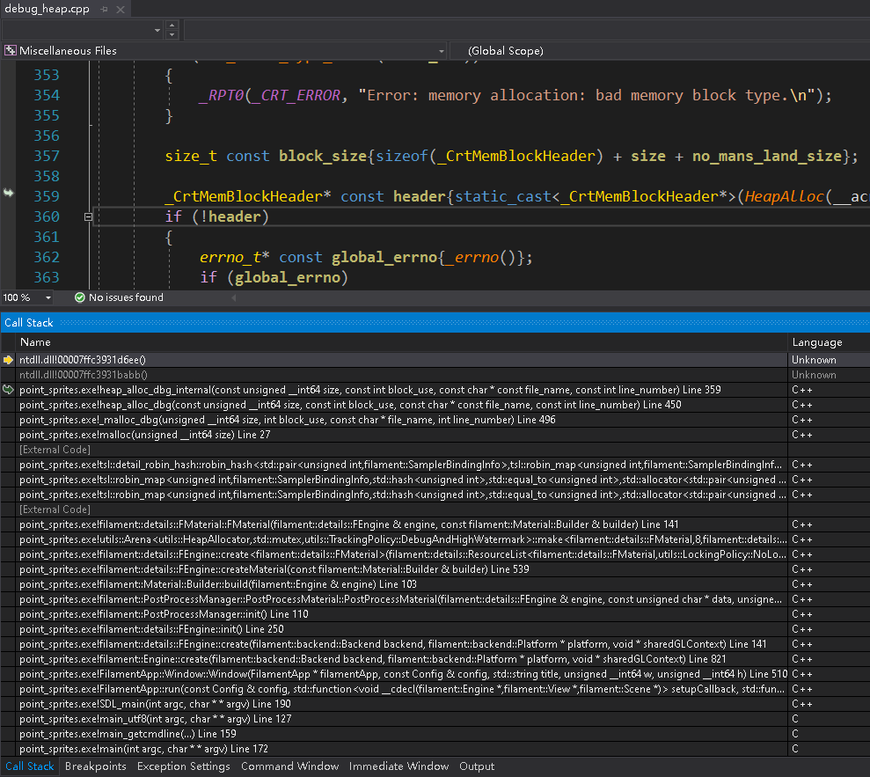This screenshot has width=870, height=777.
Task: Switch to the Output tab
Action: pyautogui.click(x=477, y=766)
